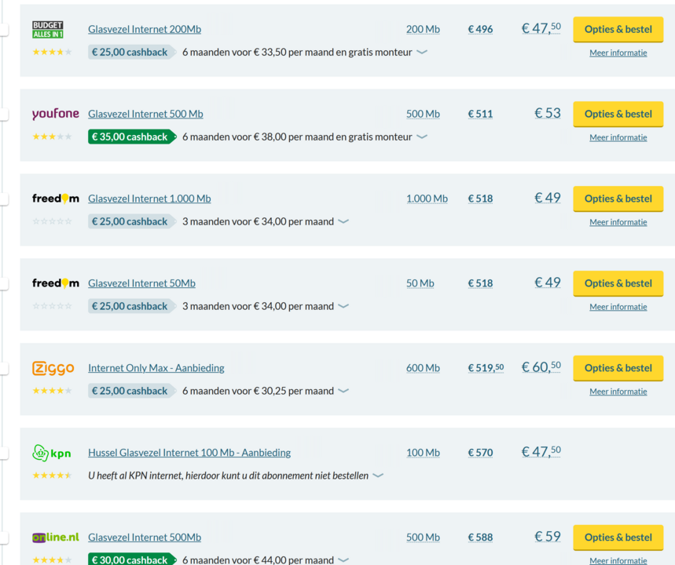Click the Freedom logo beside Glasvezel Internet 1.000 Mb
This screenshot has width=675, height=565.
pos(55,199)
